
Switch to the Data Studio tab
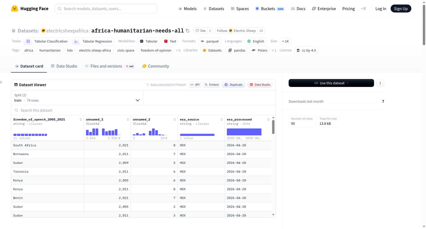click(64, 66)
